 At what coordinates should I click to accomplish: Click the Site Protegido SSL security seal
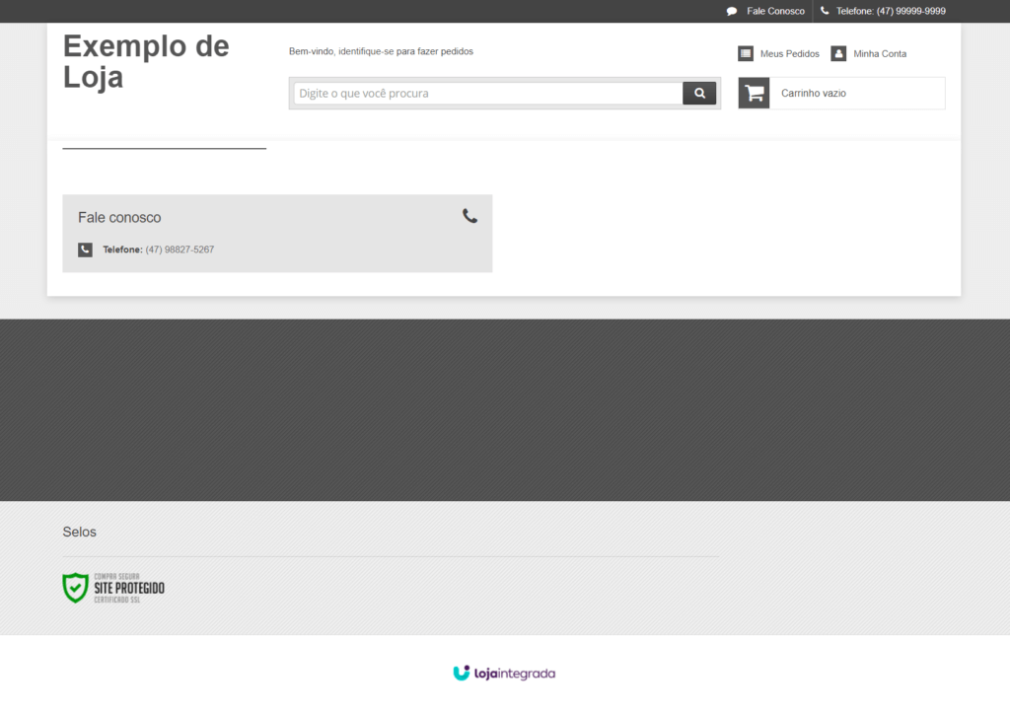(113, 588)
